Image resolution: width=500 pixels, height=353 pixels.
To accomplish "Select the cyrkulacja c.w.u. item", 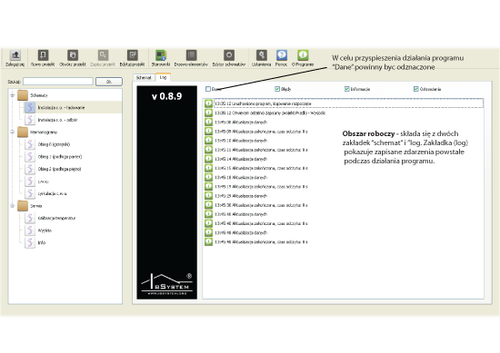I will point(52,193).
